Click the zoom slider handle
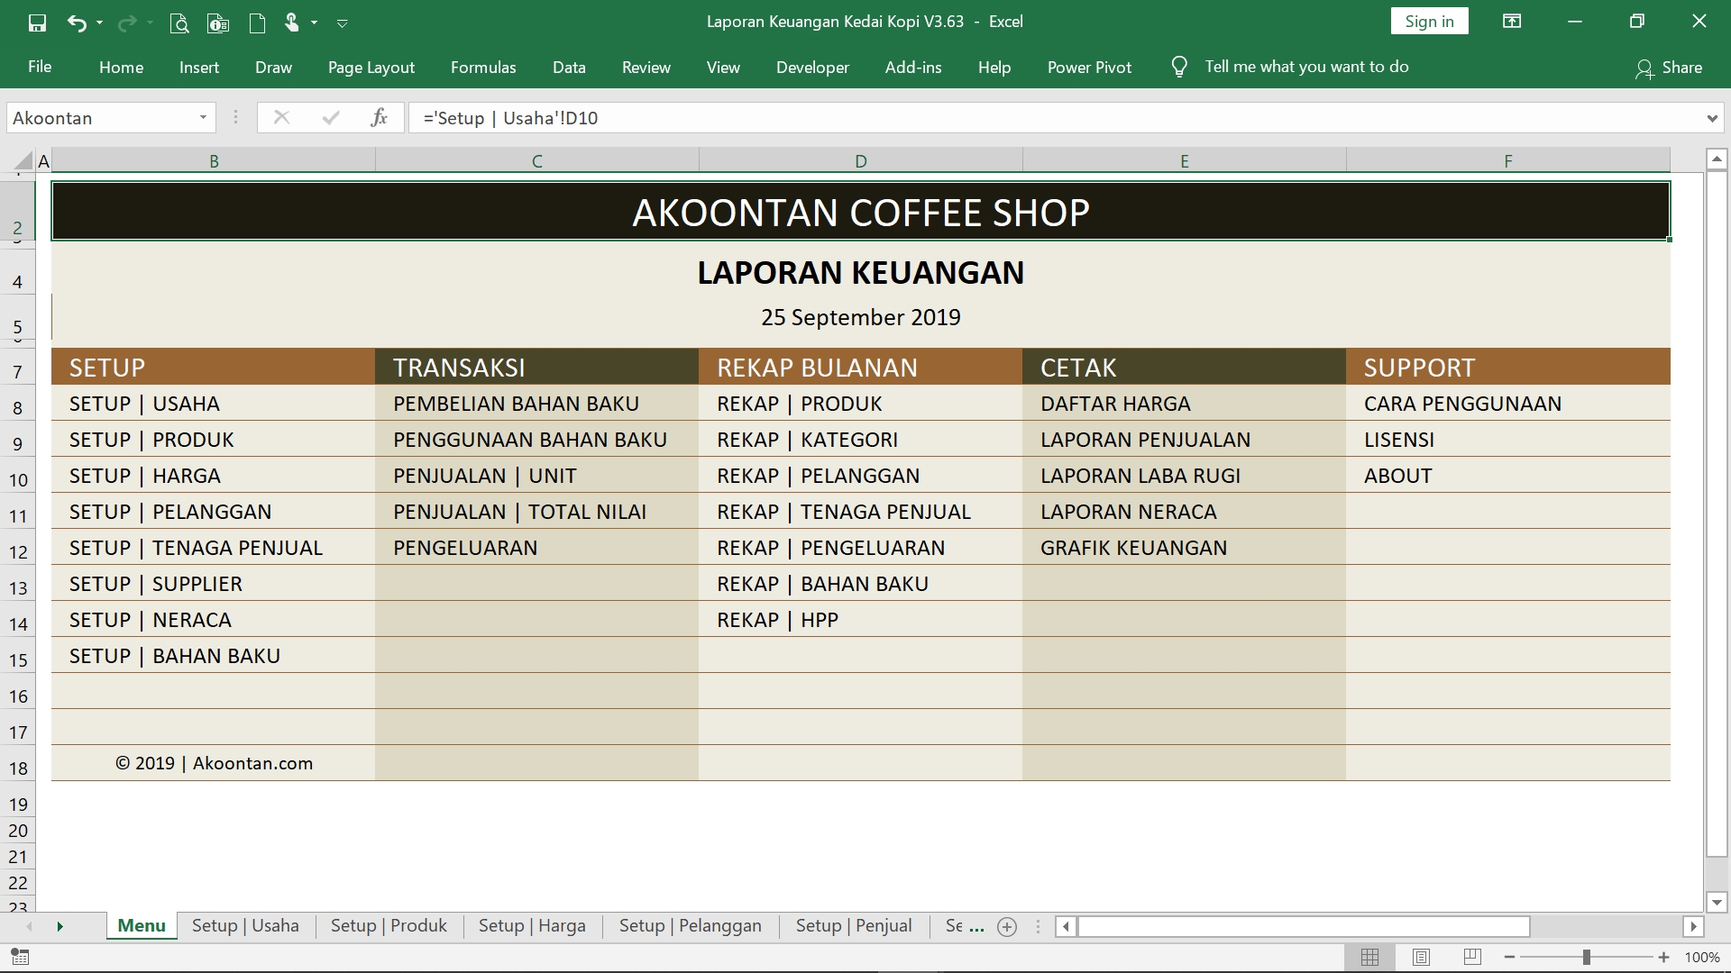The width and height of the screenshot is (1731, 973). coord(1586,957)
